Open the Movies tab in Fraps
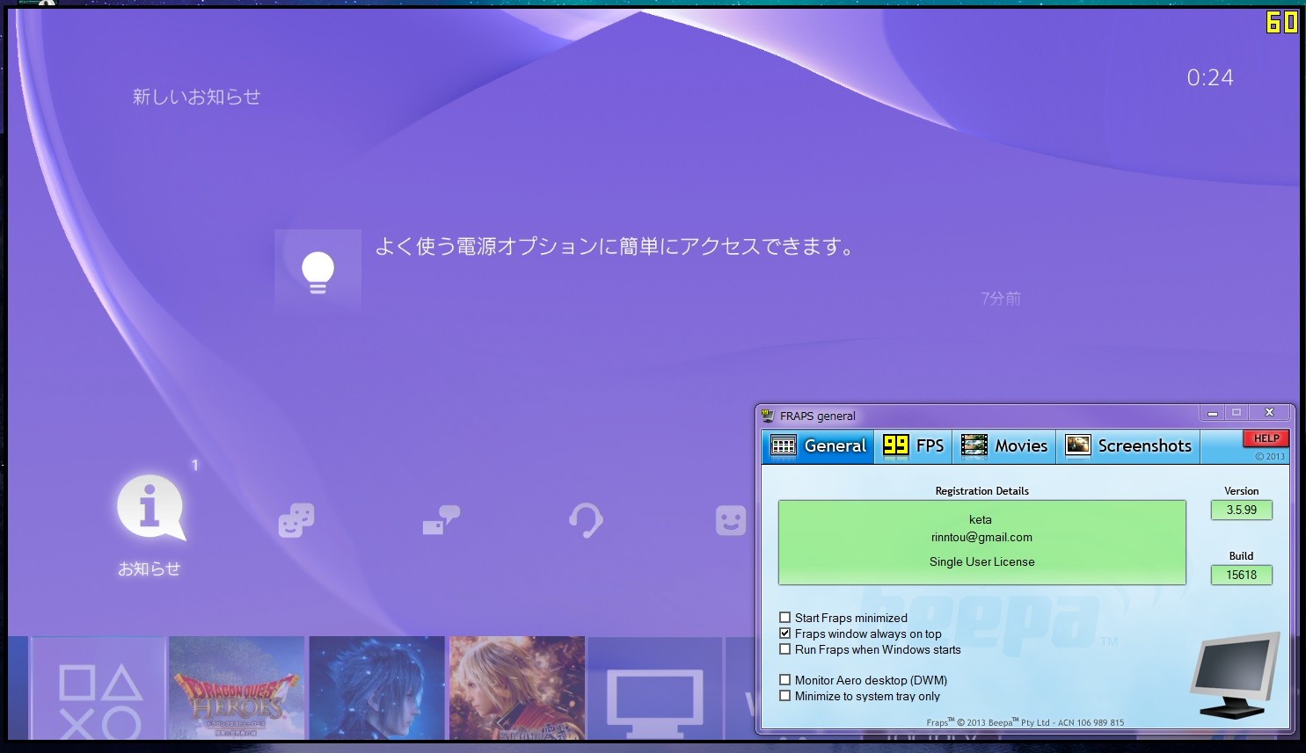The width and height of the screenshot is (1306, 753). 1004,446
